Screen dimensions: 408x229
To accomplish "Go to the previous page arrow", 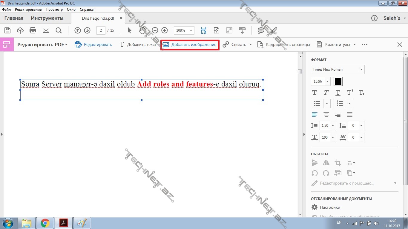I will coord(78,30).
